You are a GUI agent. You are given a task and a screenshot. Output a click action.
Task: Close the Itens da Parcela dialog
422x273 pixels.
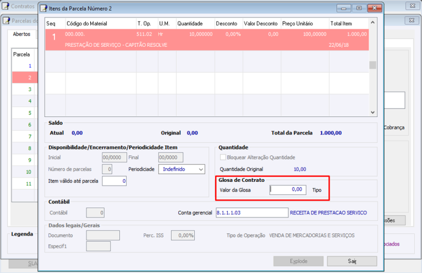pos(375,8)
